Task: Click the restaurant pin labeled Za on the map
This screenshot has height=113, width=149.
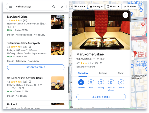Action: [143, 25]
